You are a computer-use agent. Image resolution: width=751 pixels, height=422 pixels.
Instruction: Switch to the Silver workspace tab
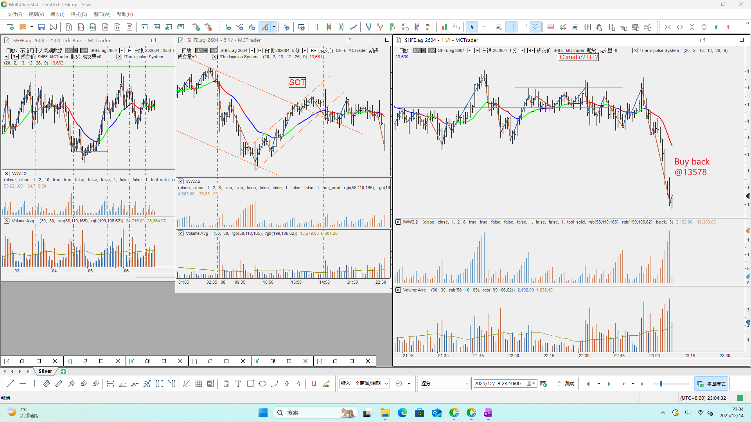coord(45,371)
